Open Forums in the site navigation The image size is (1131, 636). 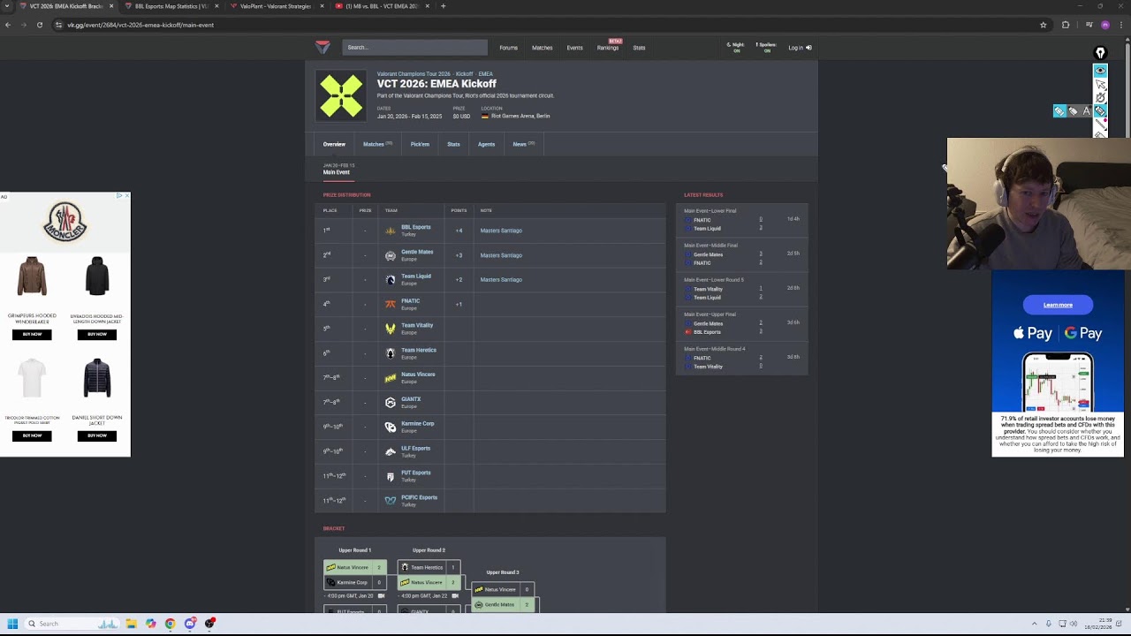(x=508, y=48)
